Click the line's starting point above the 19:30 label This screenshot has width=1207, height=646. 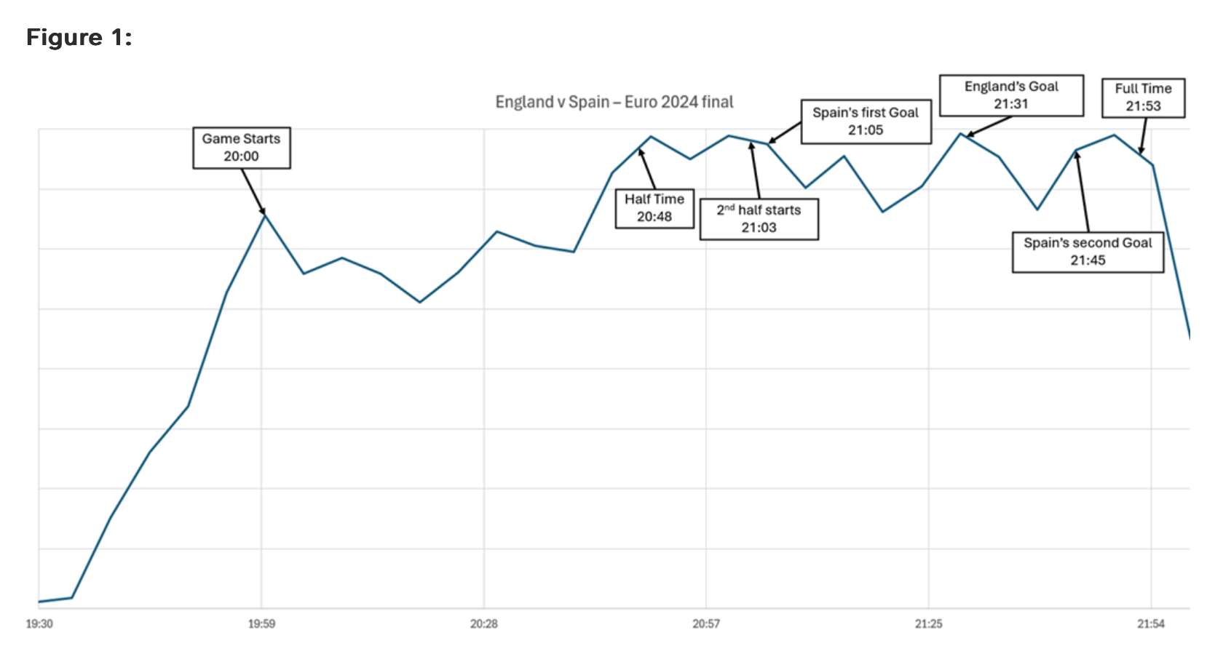(39, 602)
